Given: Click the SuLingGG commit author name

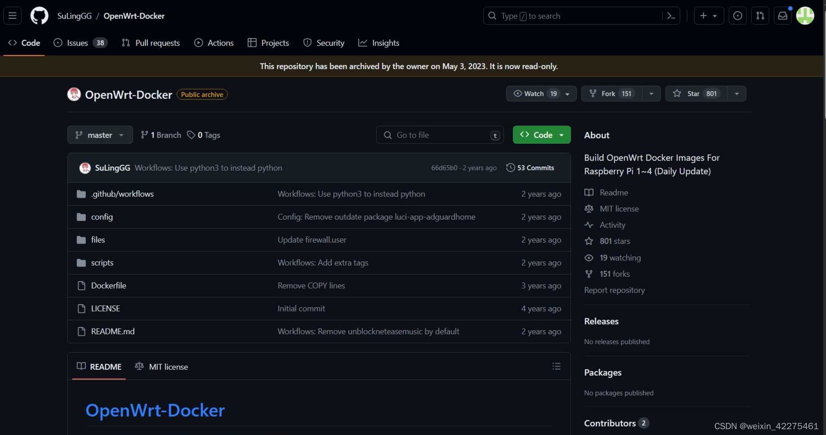Looking at the screenshot, I should [x=112, y=168].
